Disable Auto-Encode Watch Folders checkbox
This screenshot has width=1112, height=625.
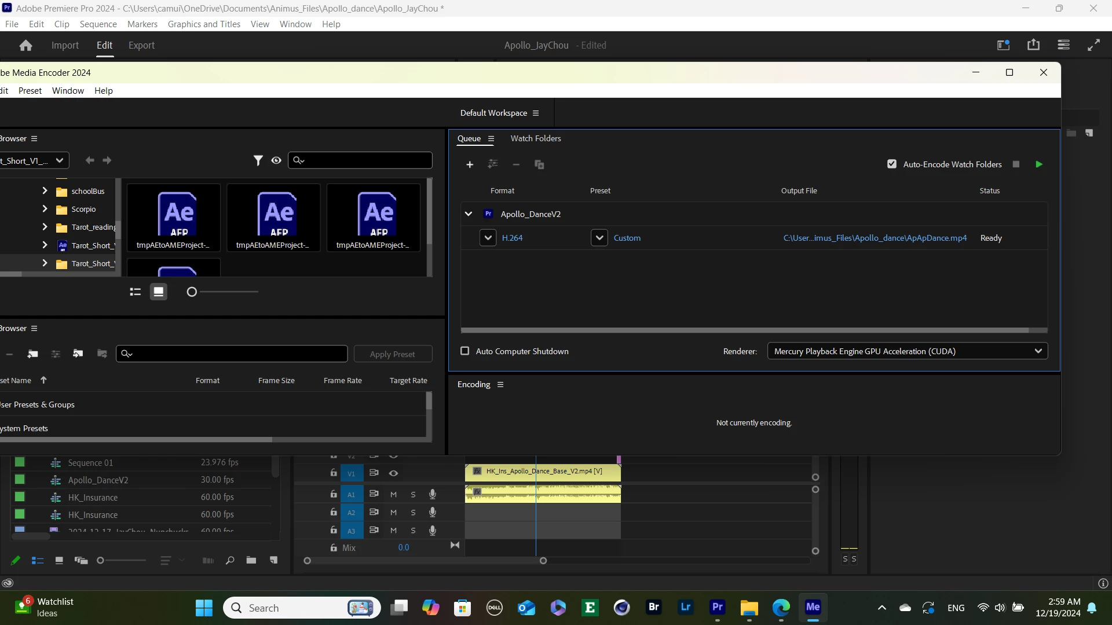coord(892,164)
